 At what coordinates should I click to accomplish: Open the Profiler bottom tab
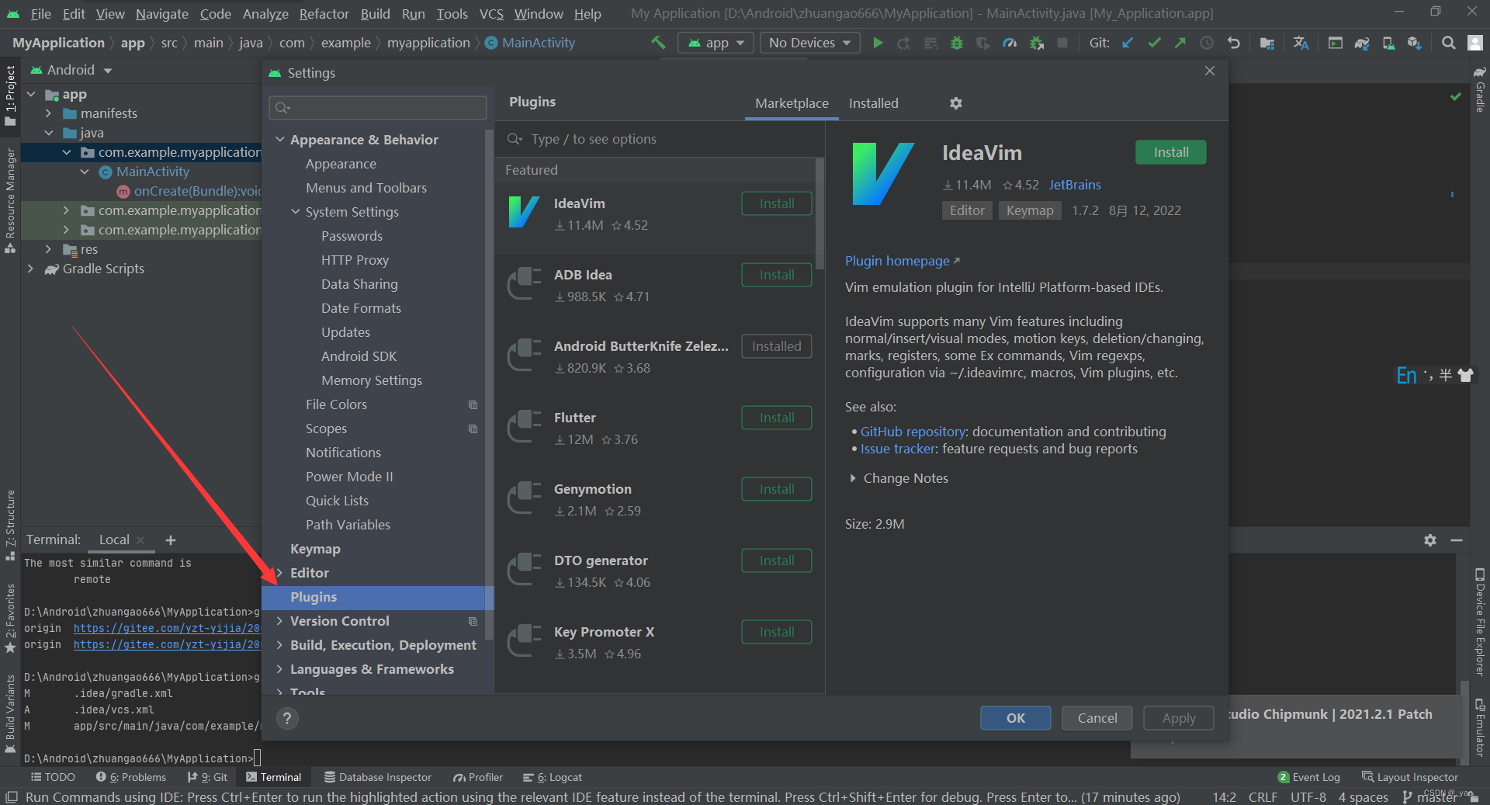pyautogui.click(x=478, y=777)
